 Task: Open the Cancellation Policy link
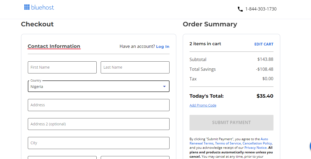[257, 143]
